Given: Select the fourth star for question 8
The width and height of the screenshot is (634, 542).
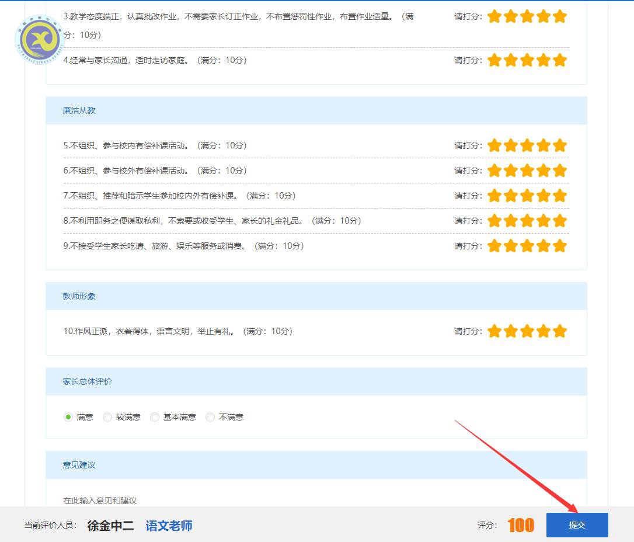Looking at the screenshot, I should coord(543,221).
